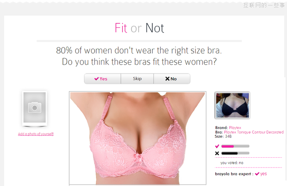The image size is (287, 186).
Task: Click the 'you voted: no' text
Action: 232,163
